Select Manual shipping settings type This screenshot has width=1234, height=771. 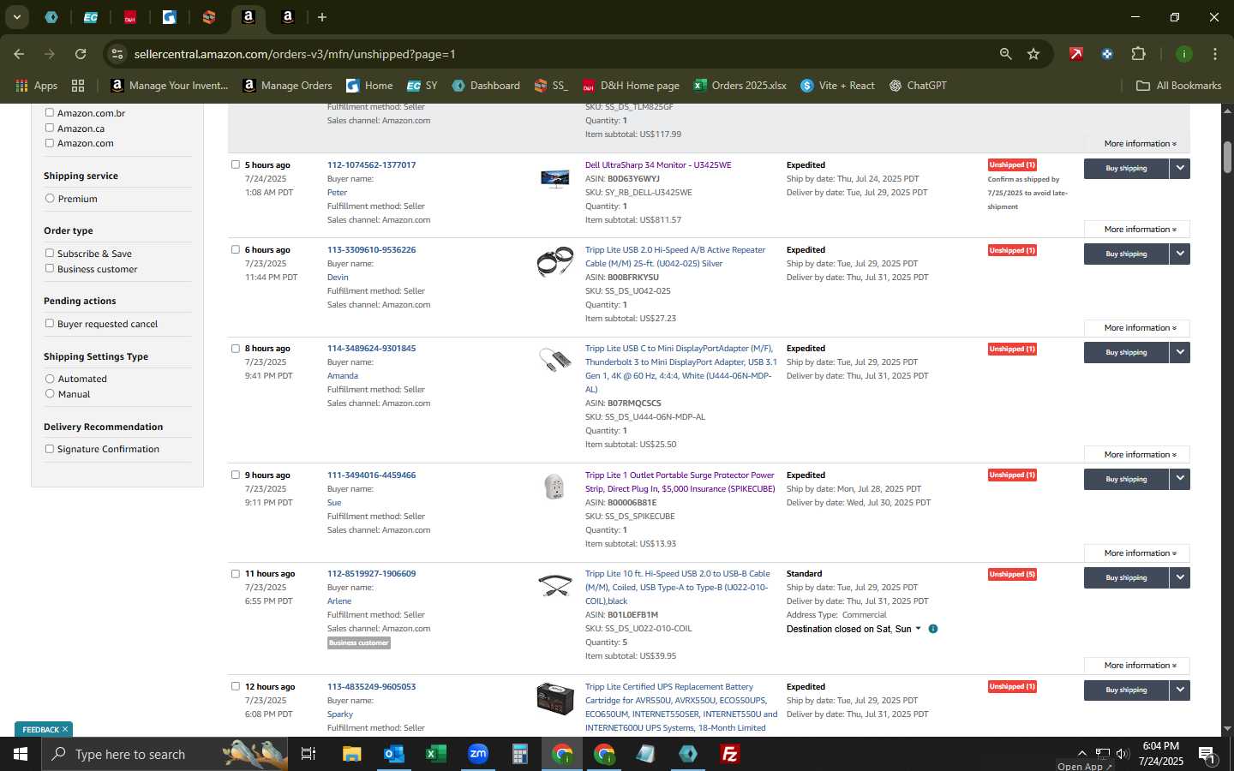point(50,393)
